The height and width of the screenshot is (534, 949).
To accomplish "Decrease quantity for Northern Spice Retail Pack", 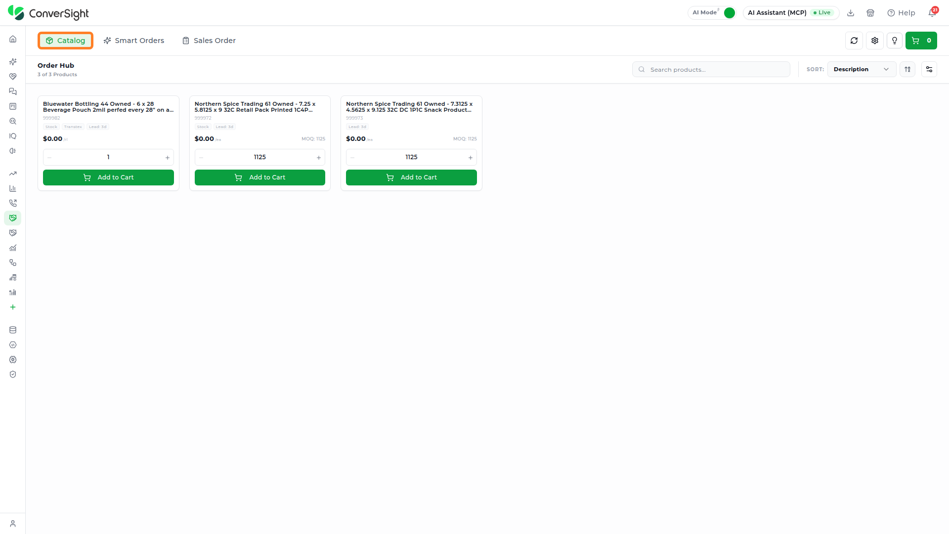I will [201, 158].
